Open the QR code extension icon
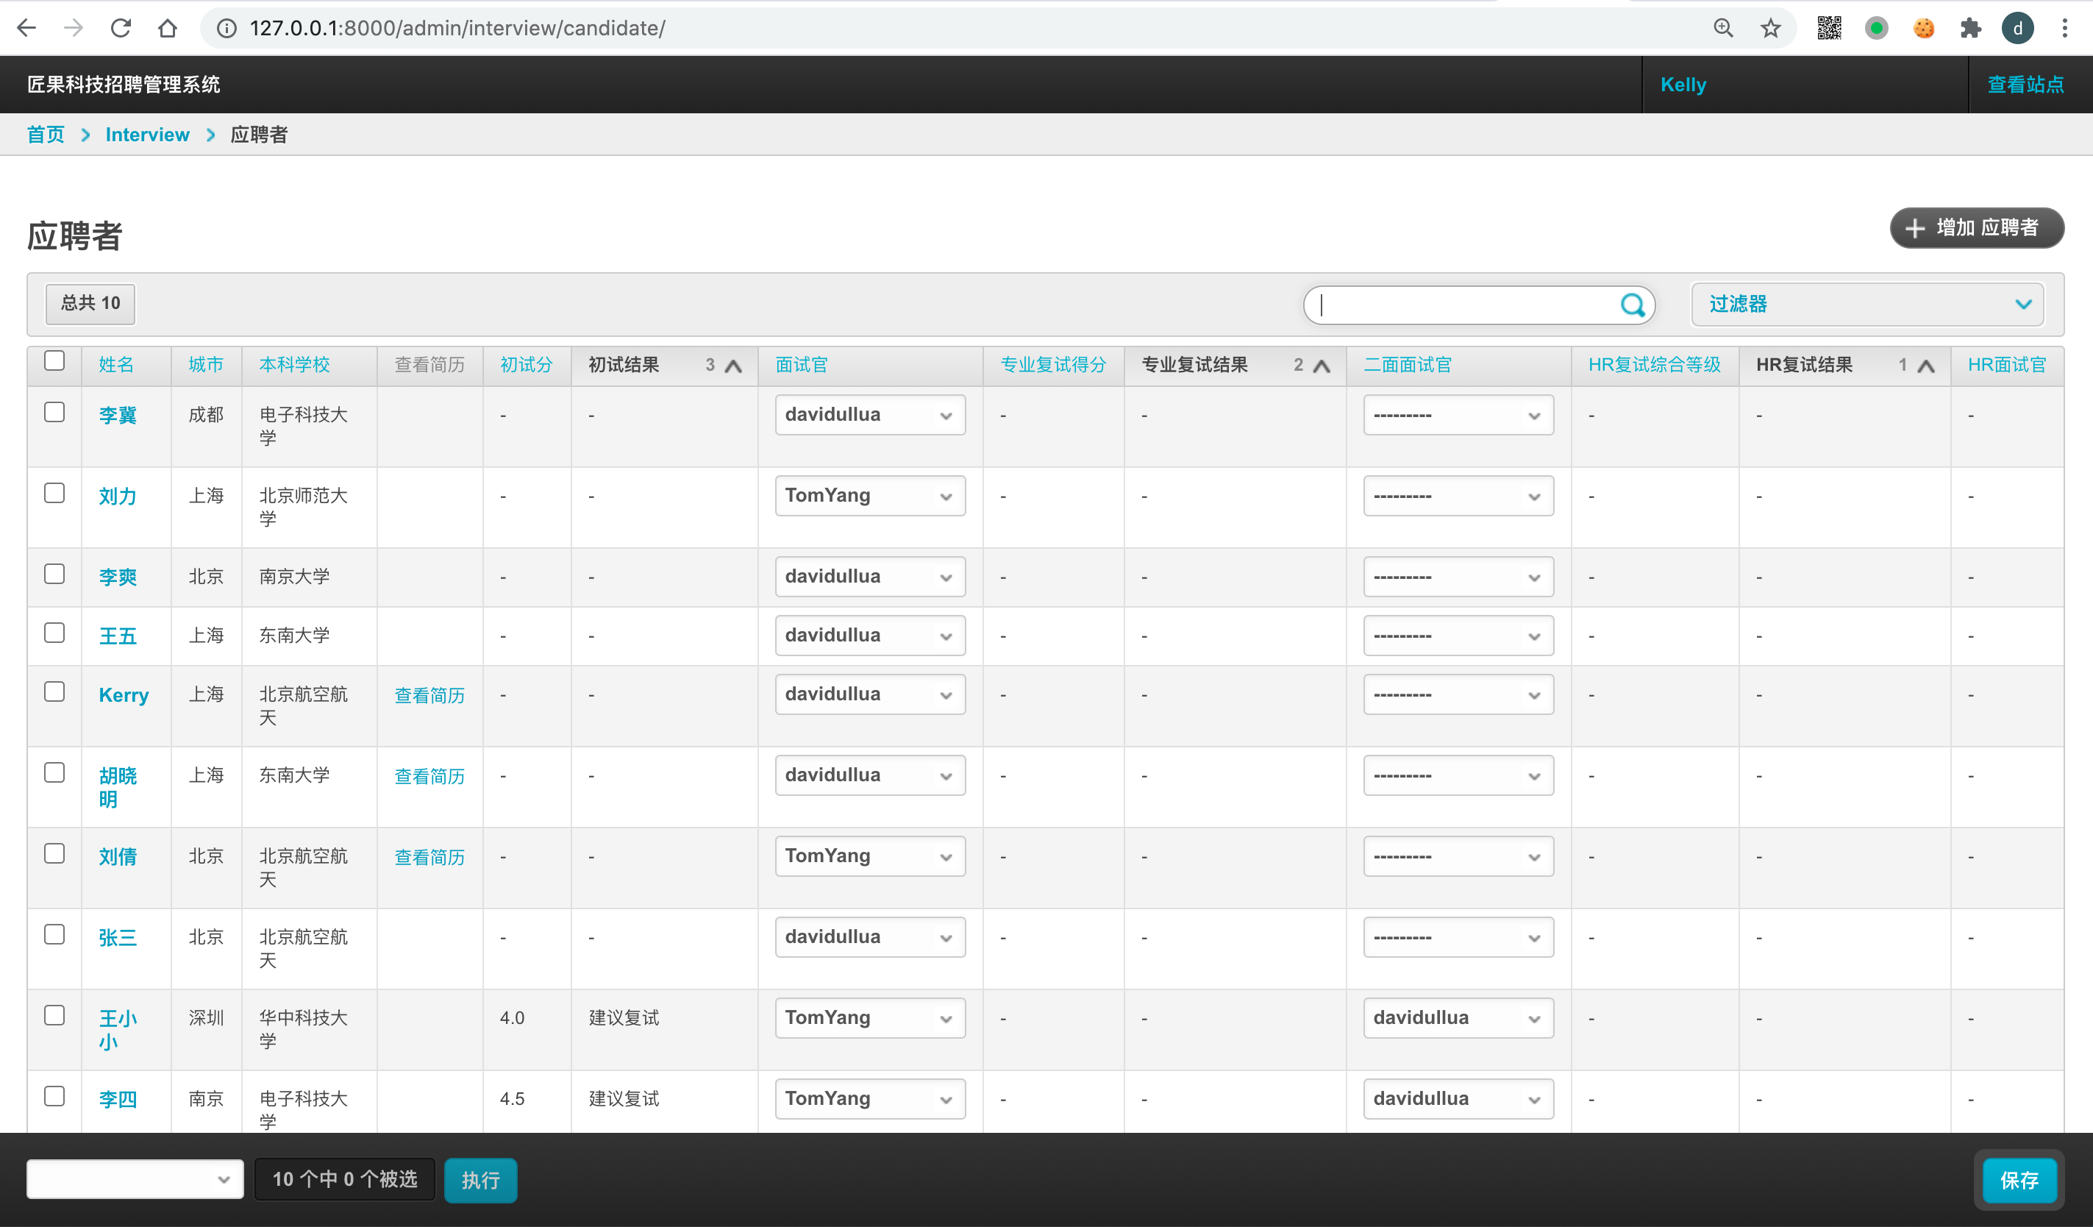This screenshot has height=1227, width=2093. tap(1829, 28)
